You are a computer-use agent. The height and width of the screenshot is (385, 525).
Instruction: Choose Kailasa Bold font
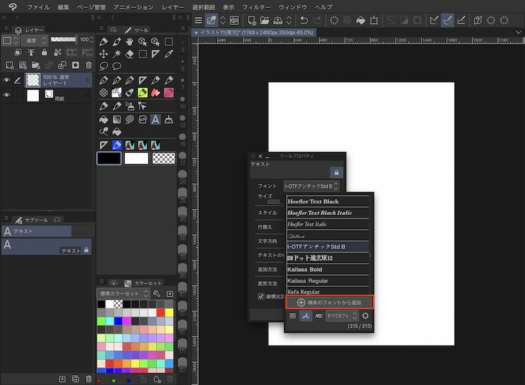coord(327,269)
